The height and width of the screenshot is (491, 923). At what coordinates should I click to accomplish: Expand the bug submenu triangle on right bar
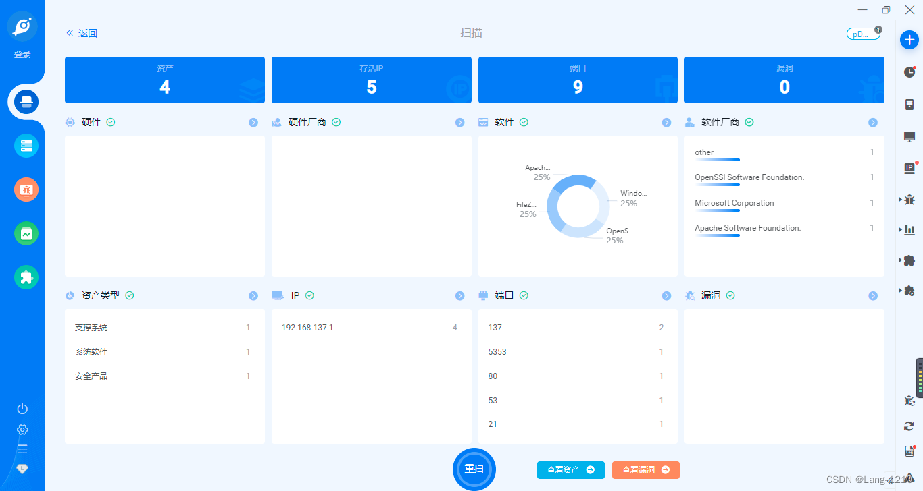click(x=900, y=200)
